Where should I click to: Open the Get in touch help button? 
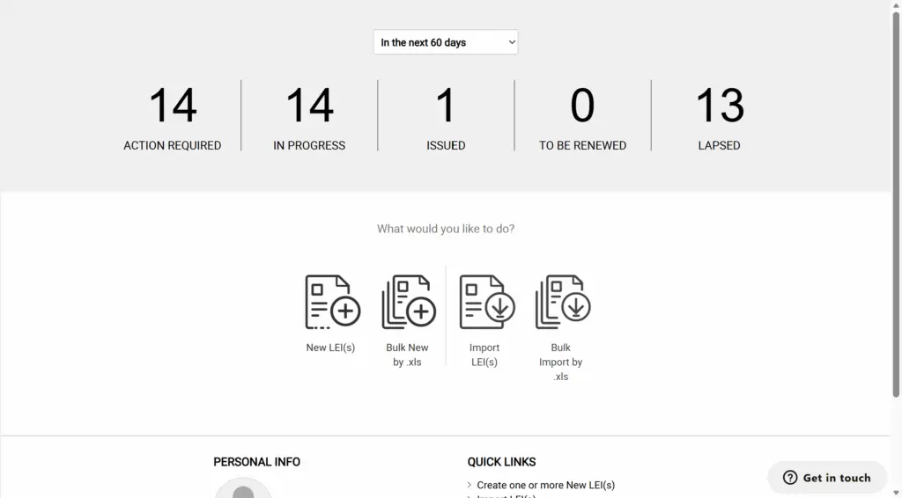click(827, 477)
